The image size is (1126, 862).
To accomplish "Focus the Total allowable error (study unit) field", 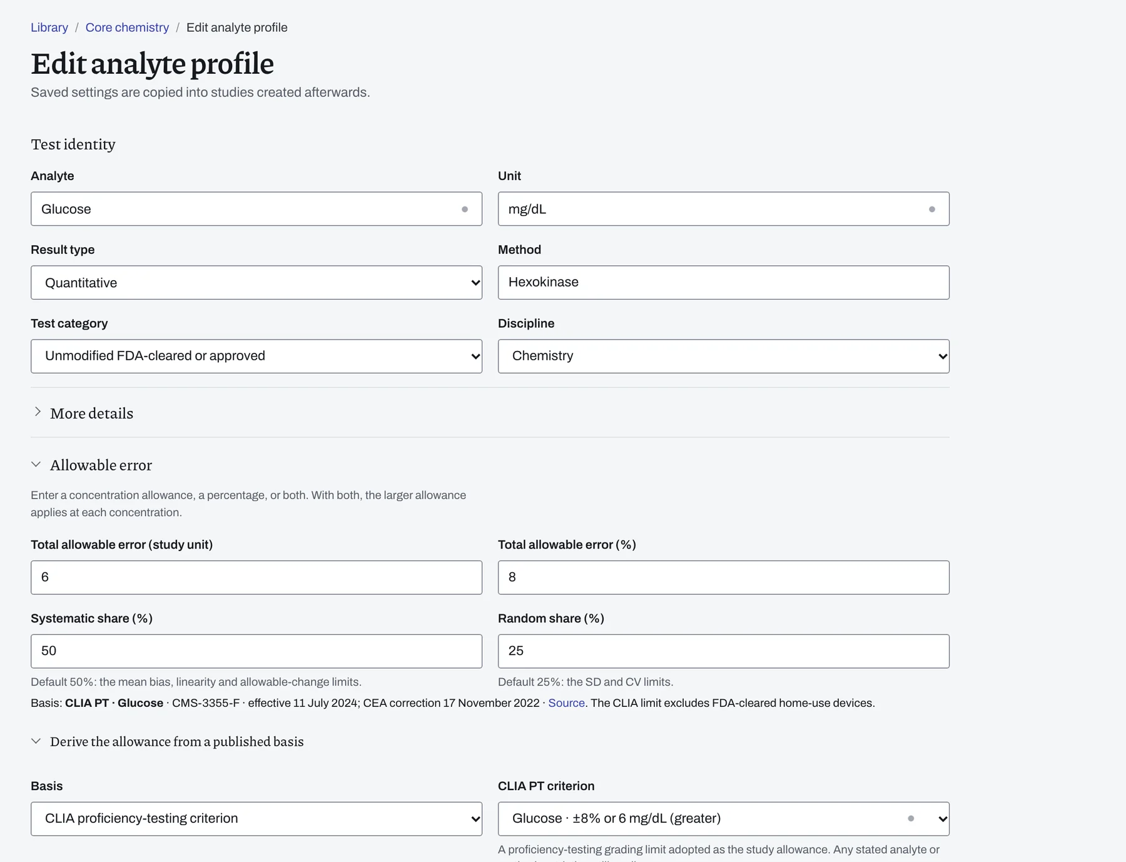I will 256,577.
